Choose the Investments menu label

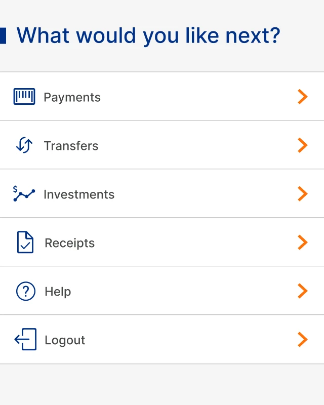click(x=79, y=194)
